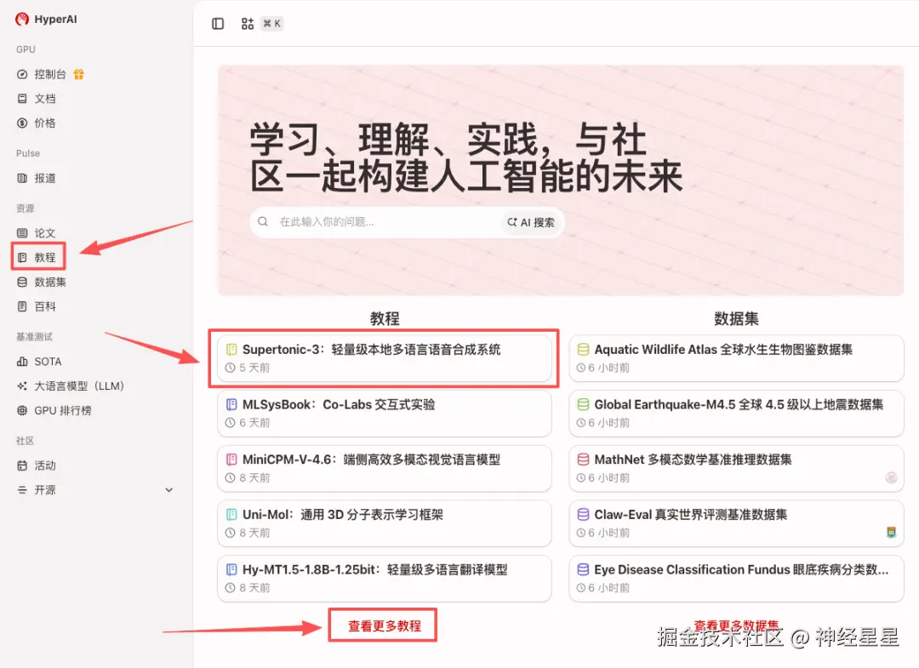Click the 大语言模型 sparkle icon
The image size is (919, 668).
click(x=22, y=386)
